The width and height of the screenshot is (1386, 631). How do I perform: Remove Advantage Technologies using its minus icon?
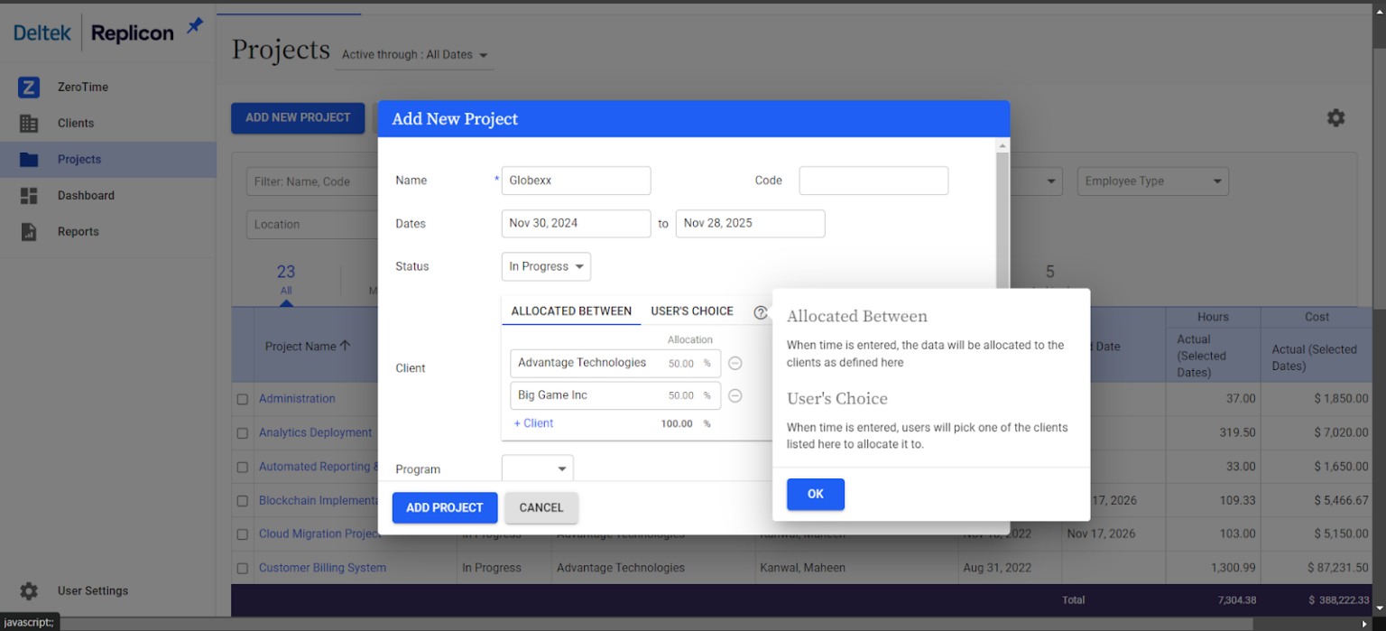pyautogui.click(x=735, y=363)
